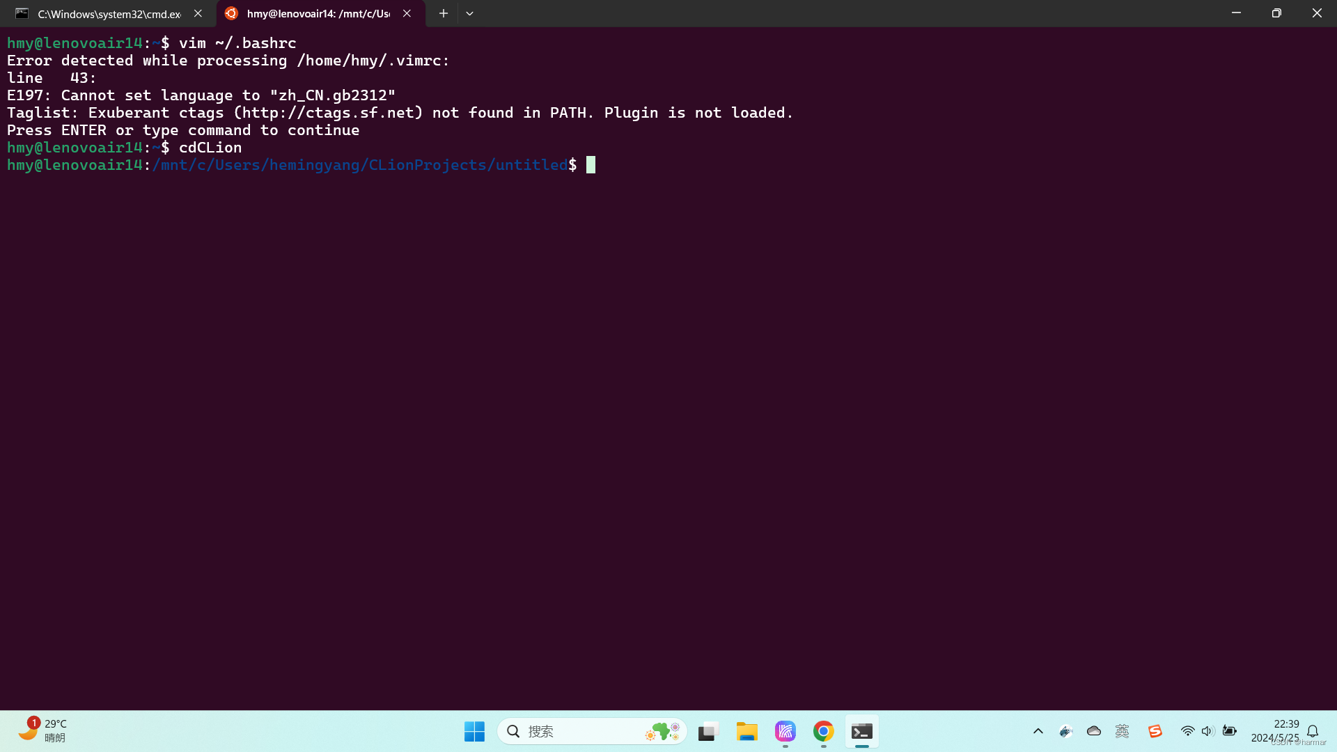Click the Windows Start button
This screenshot has width=1337, height=752.
(474, 731)
